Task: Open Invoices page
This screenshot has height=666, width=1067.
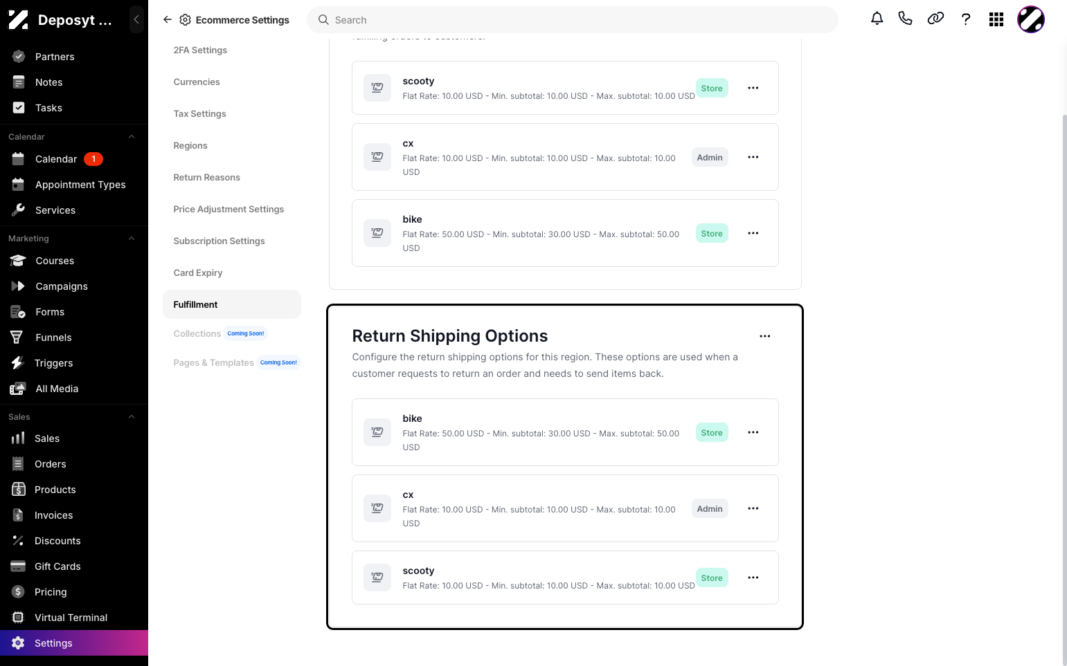Action: pos(74,515)
